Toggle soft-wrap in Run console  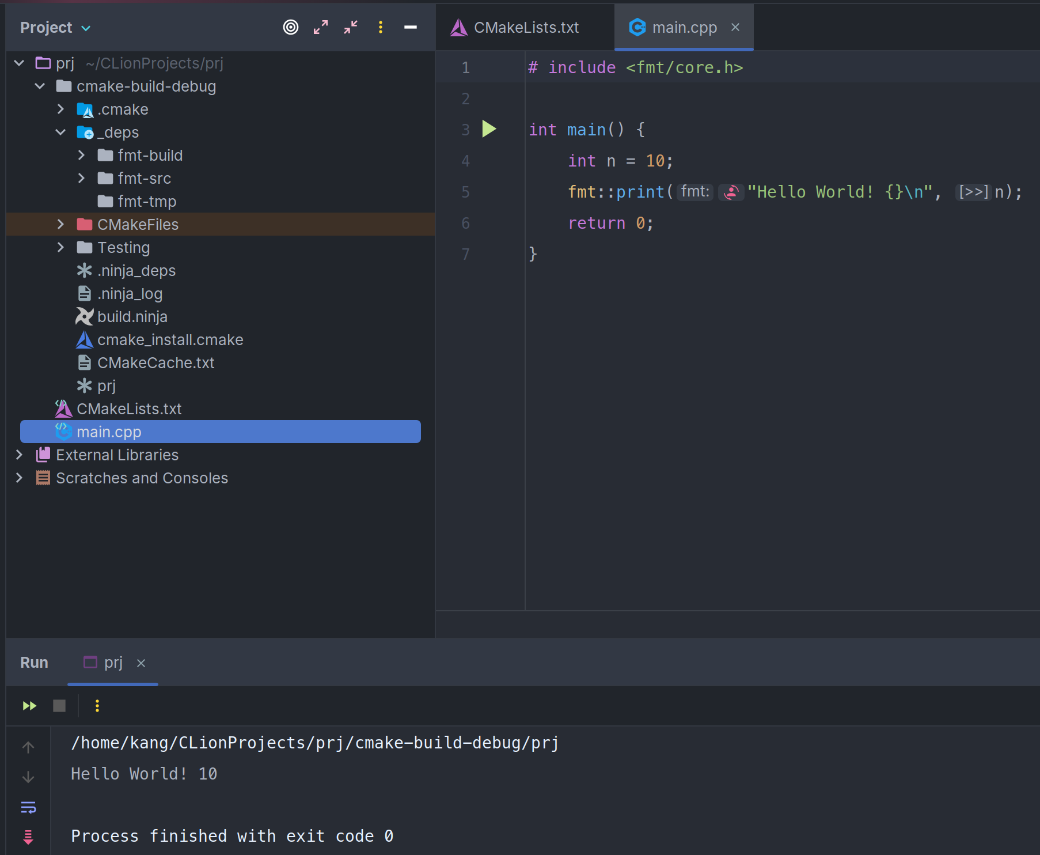(x=28, y=807)
